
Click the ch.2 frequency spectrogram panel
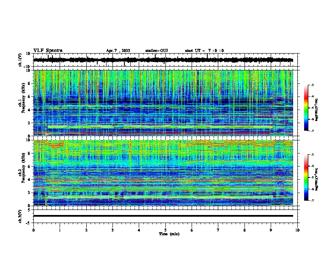(x=163, y=173)
